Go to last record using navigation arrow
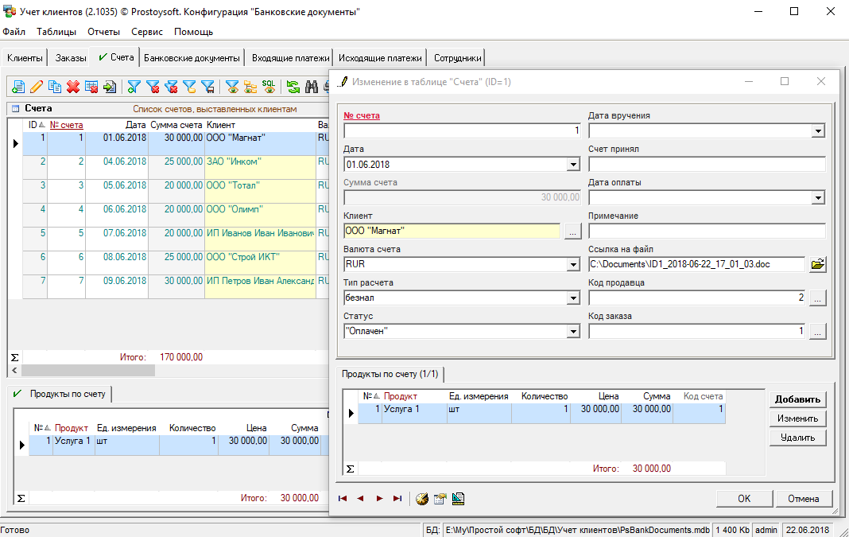 pos(397,499)
